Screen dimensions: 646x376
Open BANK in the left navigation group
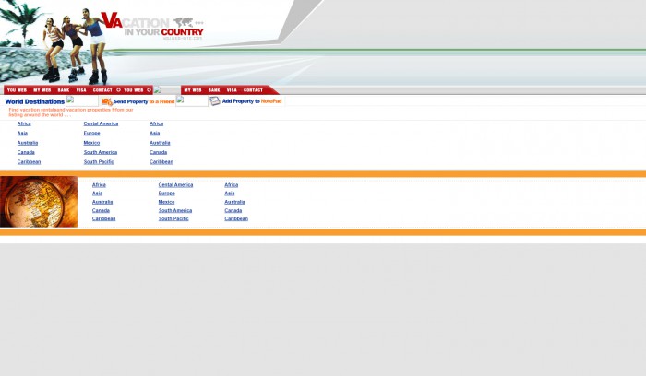(64, 90)
